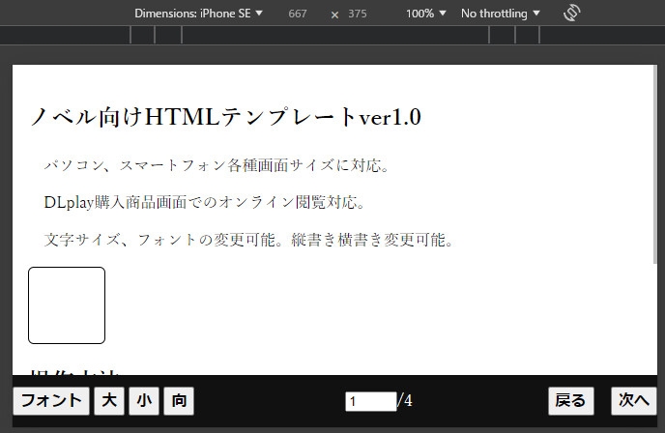Click the rotate device orientation icon
This screenshot has height=433, width=665.
click(x=571, y=14)
